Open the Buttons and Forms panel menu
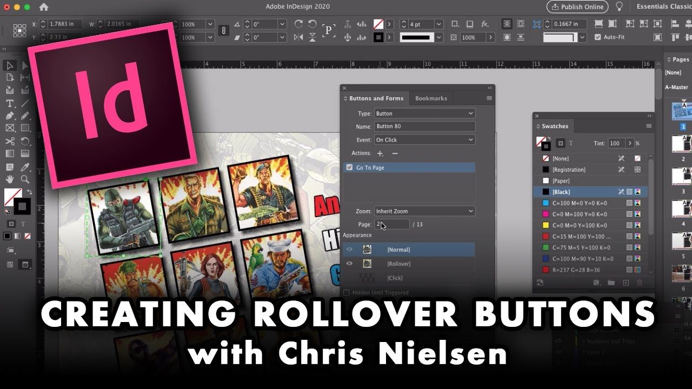The height and width of the screenshot is (389, 692). pos(489,98)
